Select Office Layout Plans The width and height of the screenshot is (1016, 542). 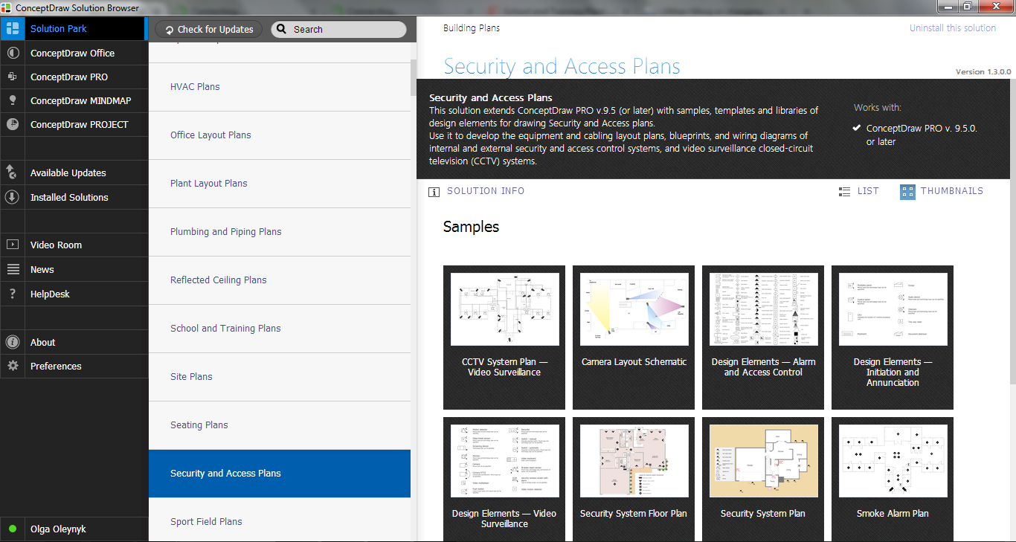(280, 135)
